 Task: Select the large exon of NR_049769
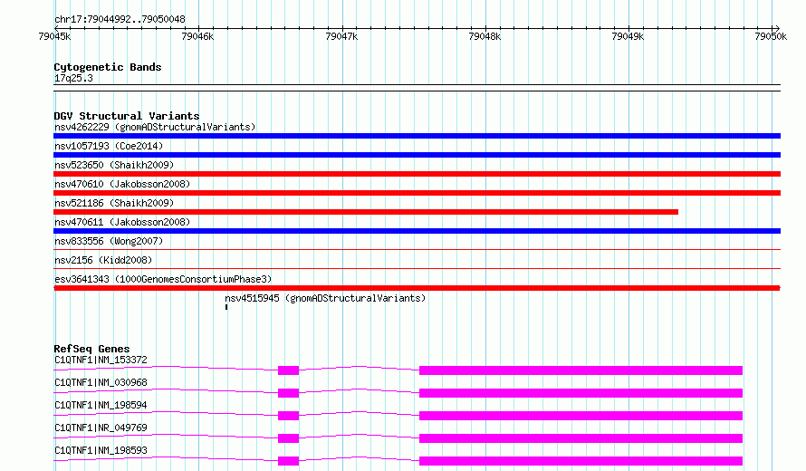[581, 438]
